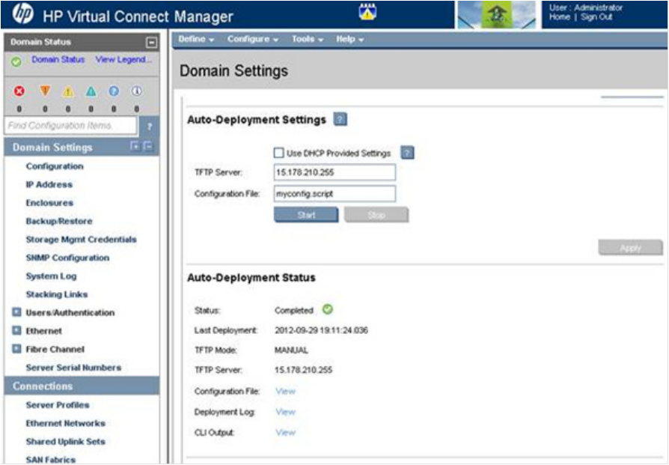Click the critical red error status icon
669x465 pixels.
[19, 91]
